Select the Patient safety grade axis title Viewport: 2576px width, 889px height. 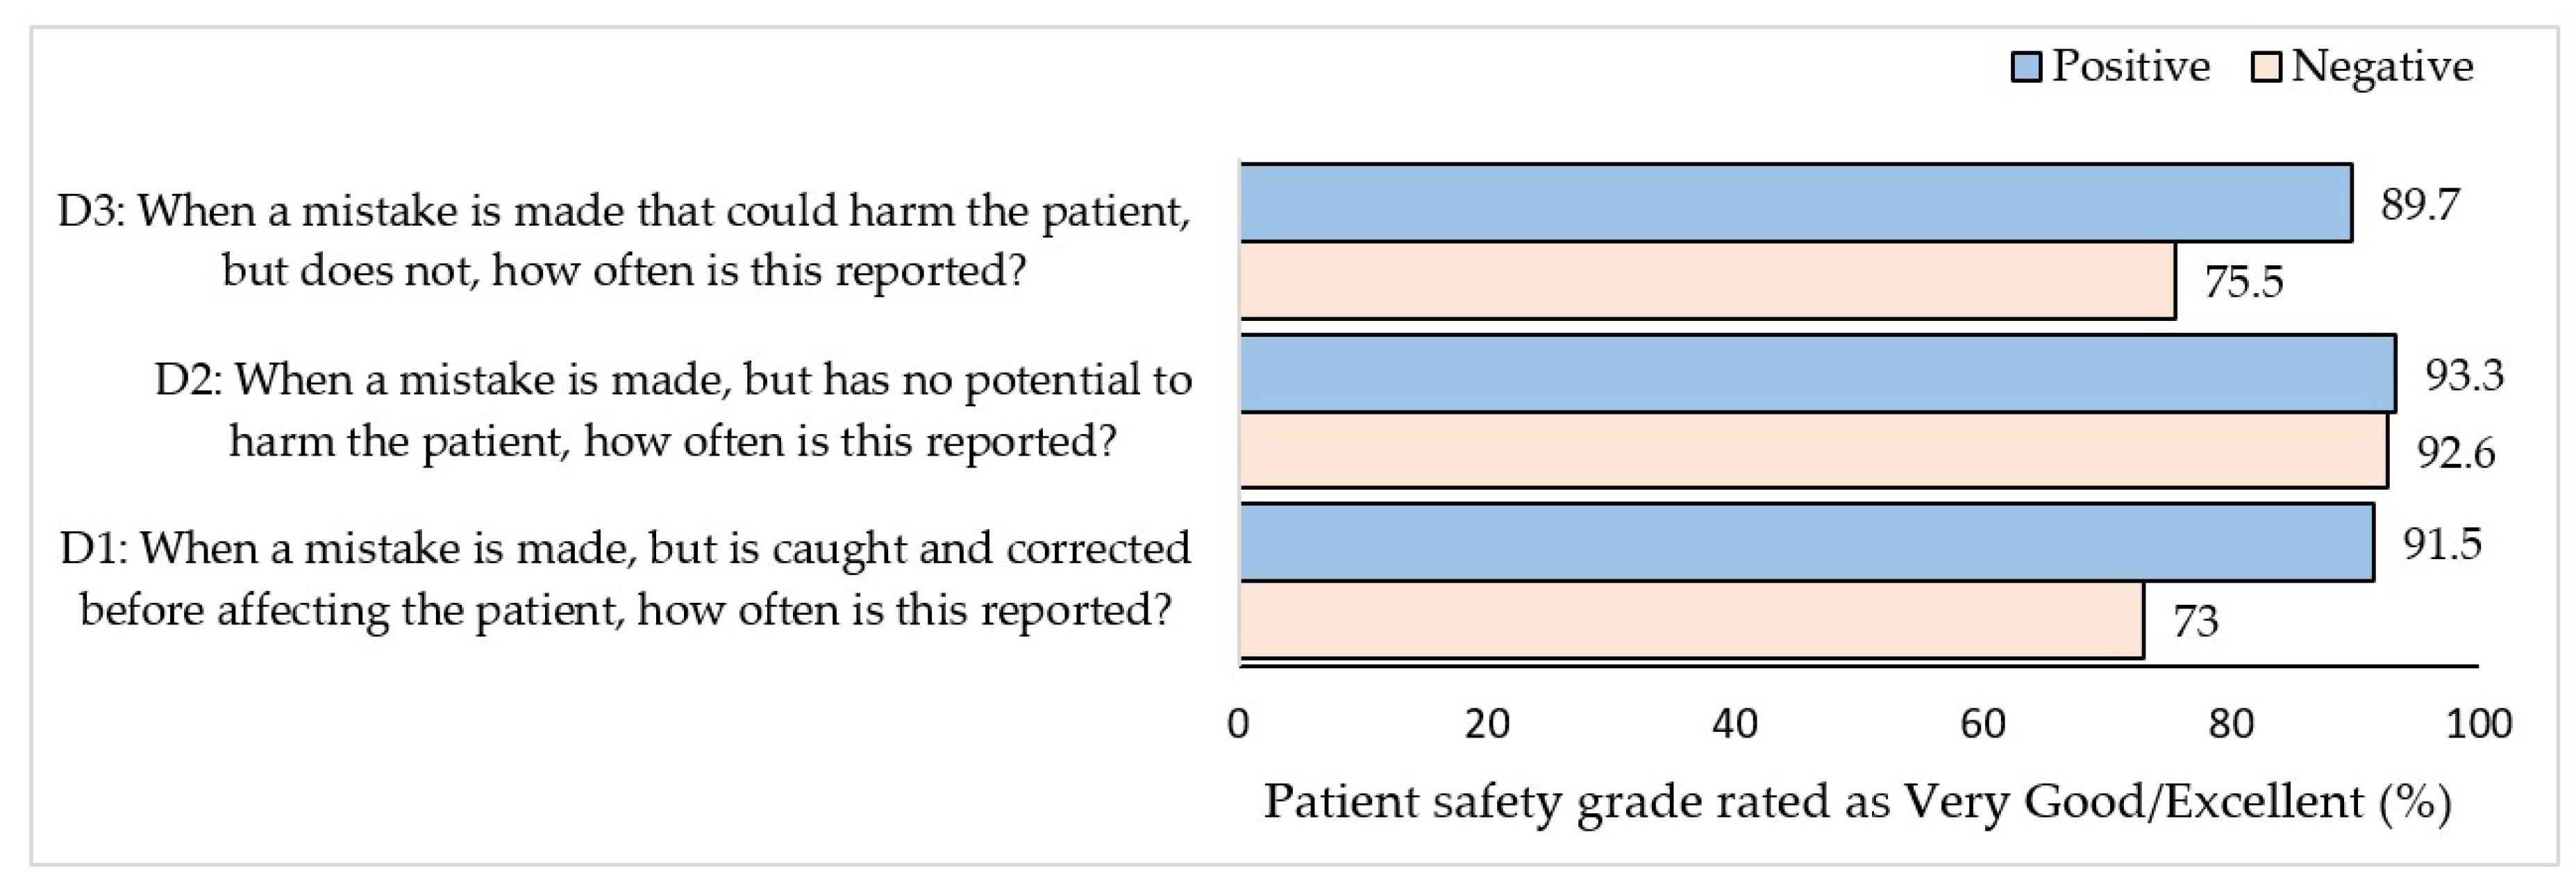1857,802
